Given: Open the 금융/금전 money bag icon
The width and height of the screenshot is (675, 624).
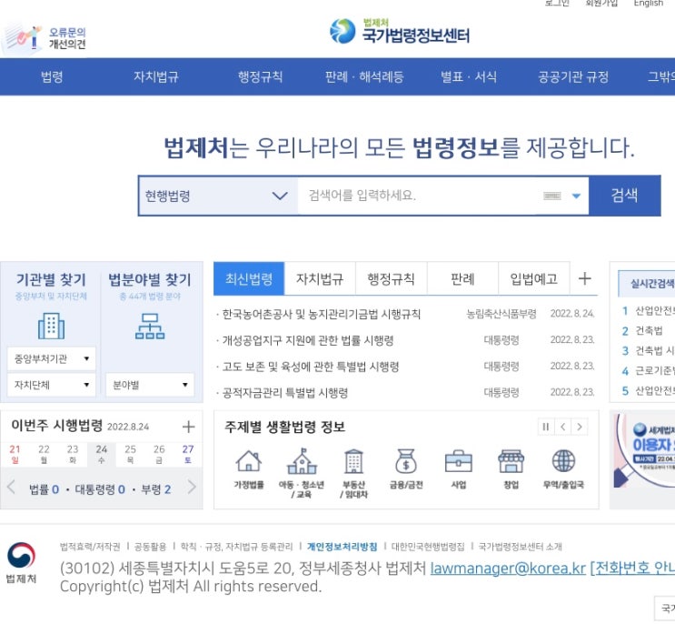Looking at the screenshot, I should pyautogui.click(x=406, y=461).
